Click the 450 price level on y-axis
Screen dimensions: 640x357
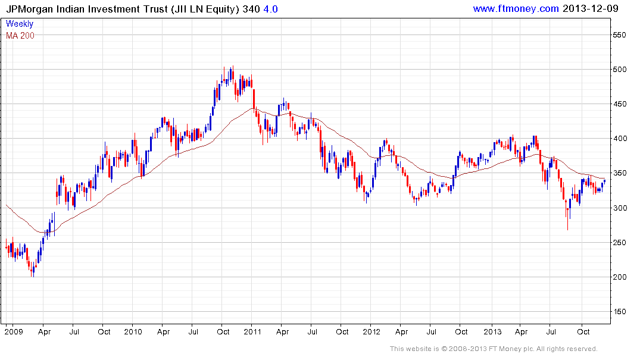point(619,104)
